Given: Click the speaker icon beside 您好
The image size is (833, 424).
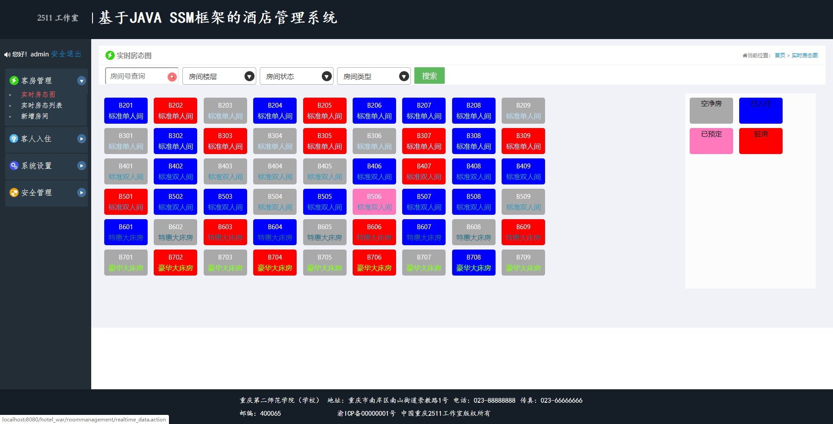Looking at the screenshot, I should (x=7, y=55).
